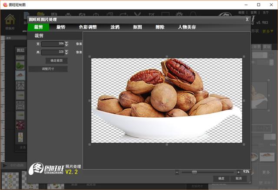Image resolution: width=278 pixels, height=190 pixels.
Task: Click the 调整尺寸 button
Action: (x=48, y=69)
